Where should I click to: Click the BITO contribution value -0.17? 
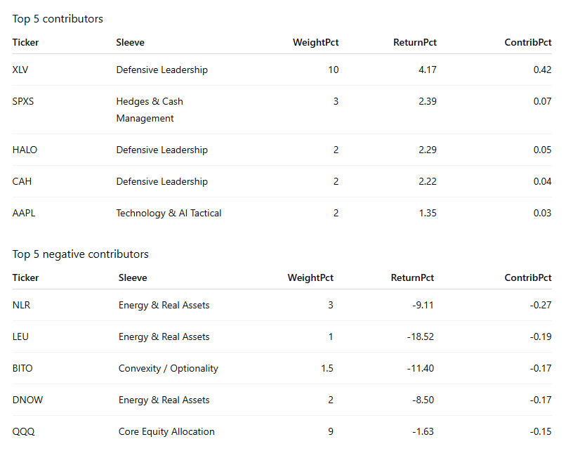pos(541,368)
